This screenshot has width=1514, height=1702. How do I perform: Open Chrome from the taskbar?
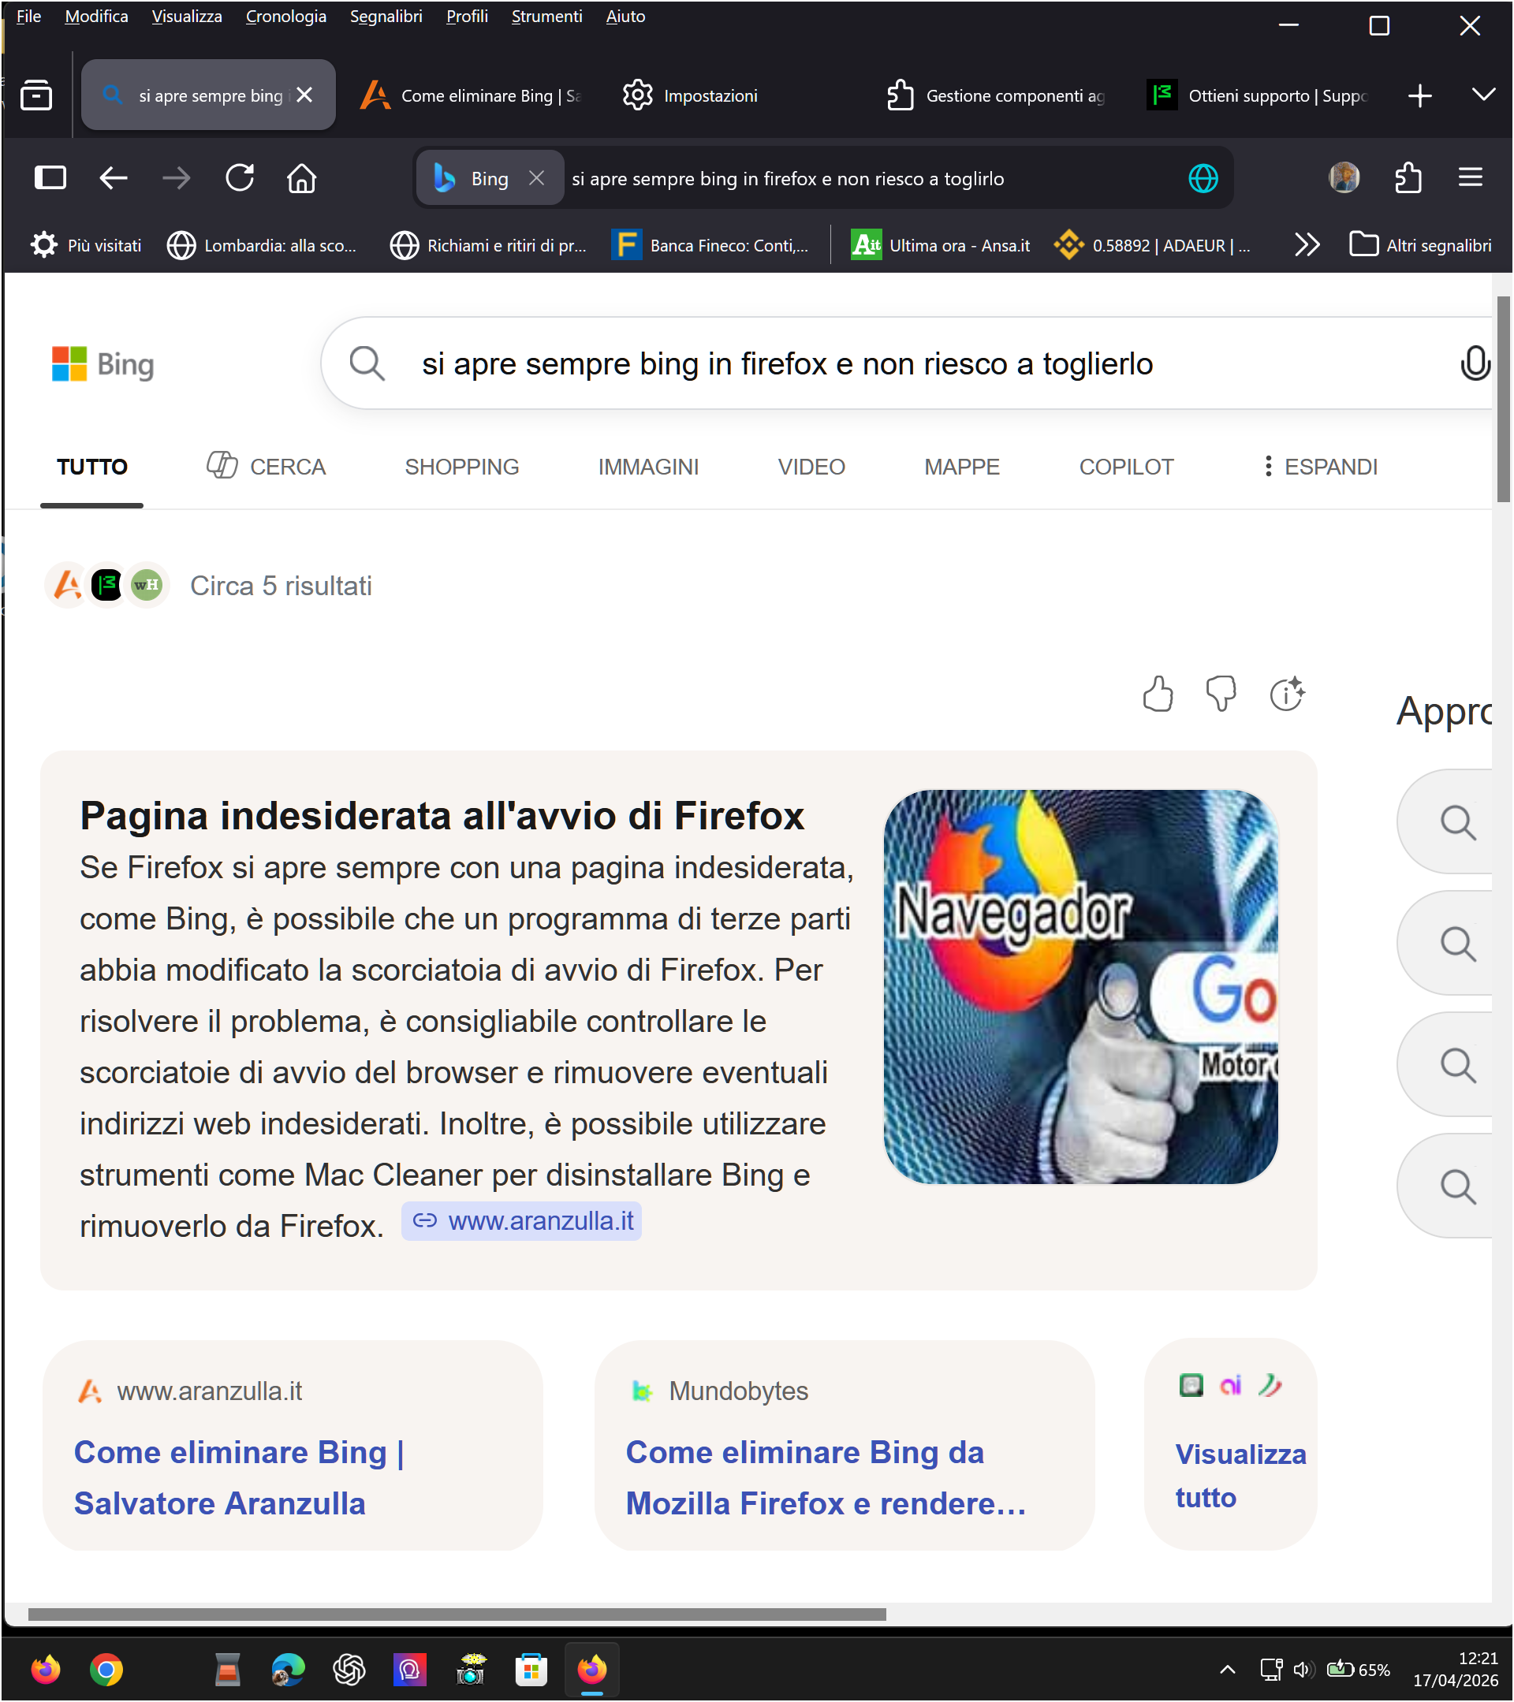pos(106,1670)
